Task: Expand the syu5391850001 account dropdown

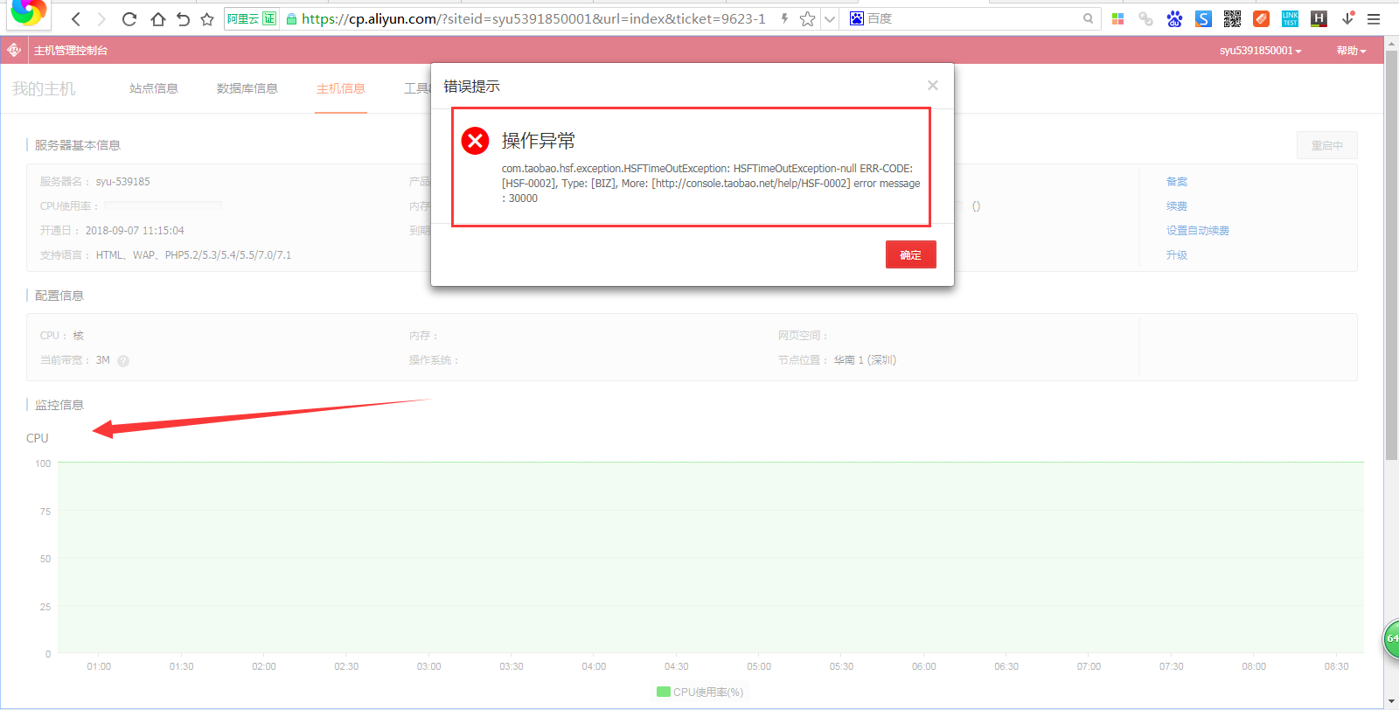Action: tap(1260, 51)
